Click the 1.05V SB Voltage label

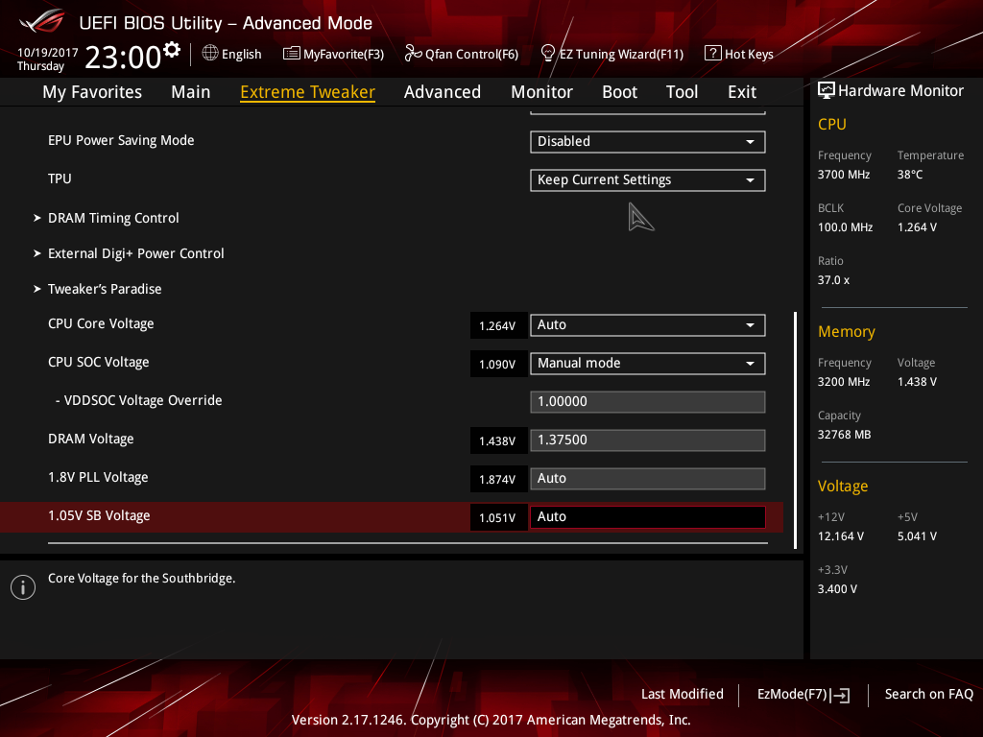pos(99,515)
